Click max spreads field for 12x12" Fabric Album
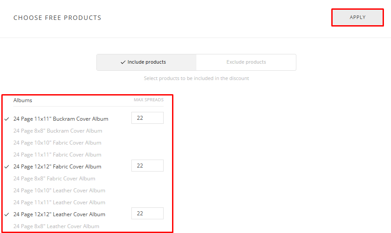391x233 pixels. click(x=147, y=166)
